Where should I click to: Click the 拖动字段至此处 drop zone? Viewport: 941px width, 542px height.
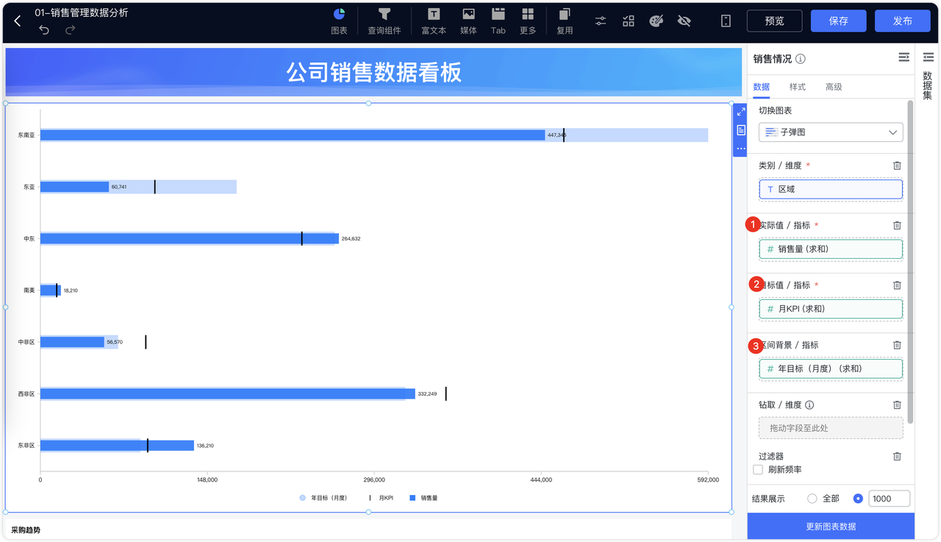pyautogui.click(x=831, y=428)
